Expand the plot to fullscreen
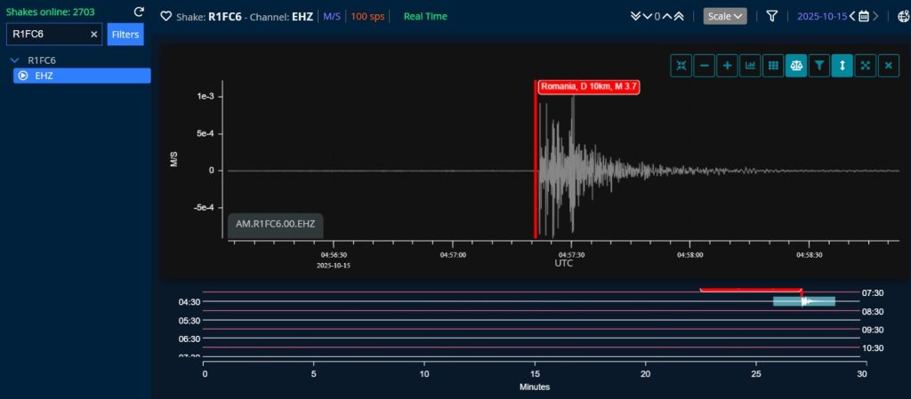Screen dimensions: 911x399 tap(866, 65)
